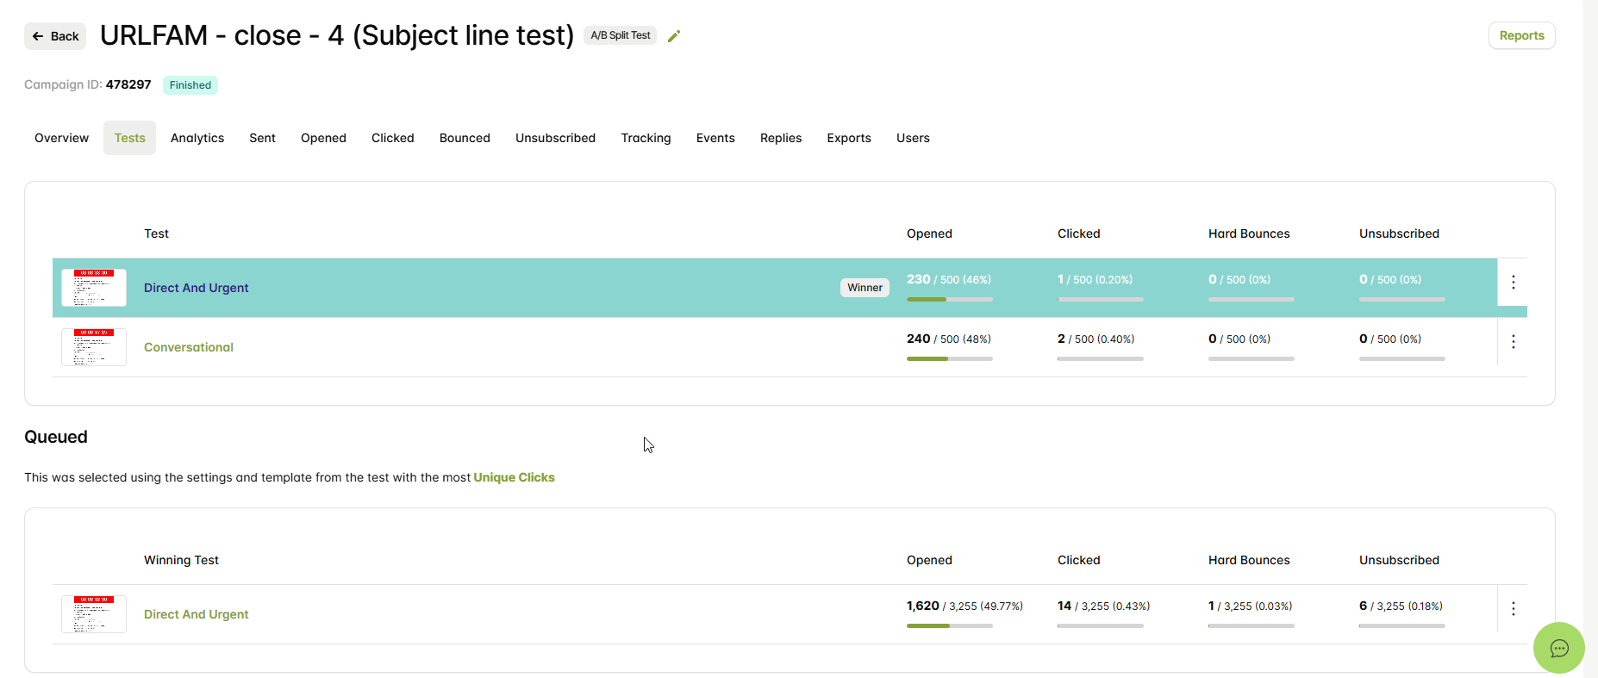Click the 230 / 500 (46%) opened value
1598x678 pixels.
(x=948, y=279)
